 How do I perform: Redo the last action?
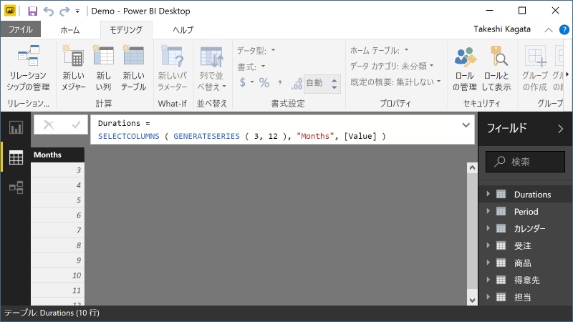pyautogui.click(x=64, y=11)
